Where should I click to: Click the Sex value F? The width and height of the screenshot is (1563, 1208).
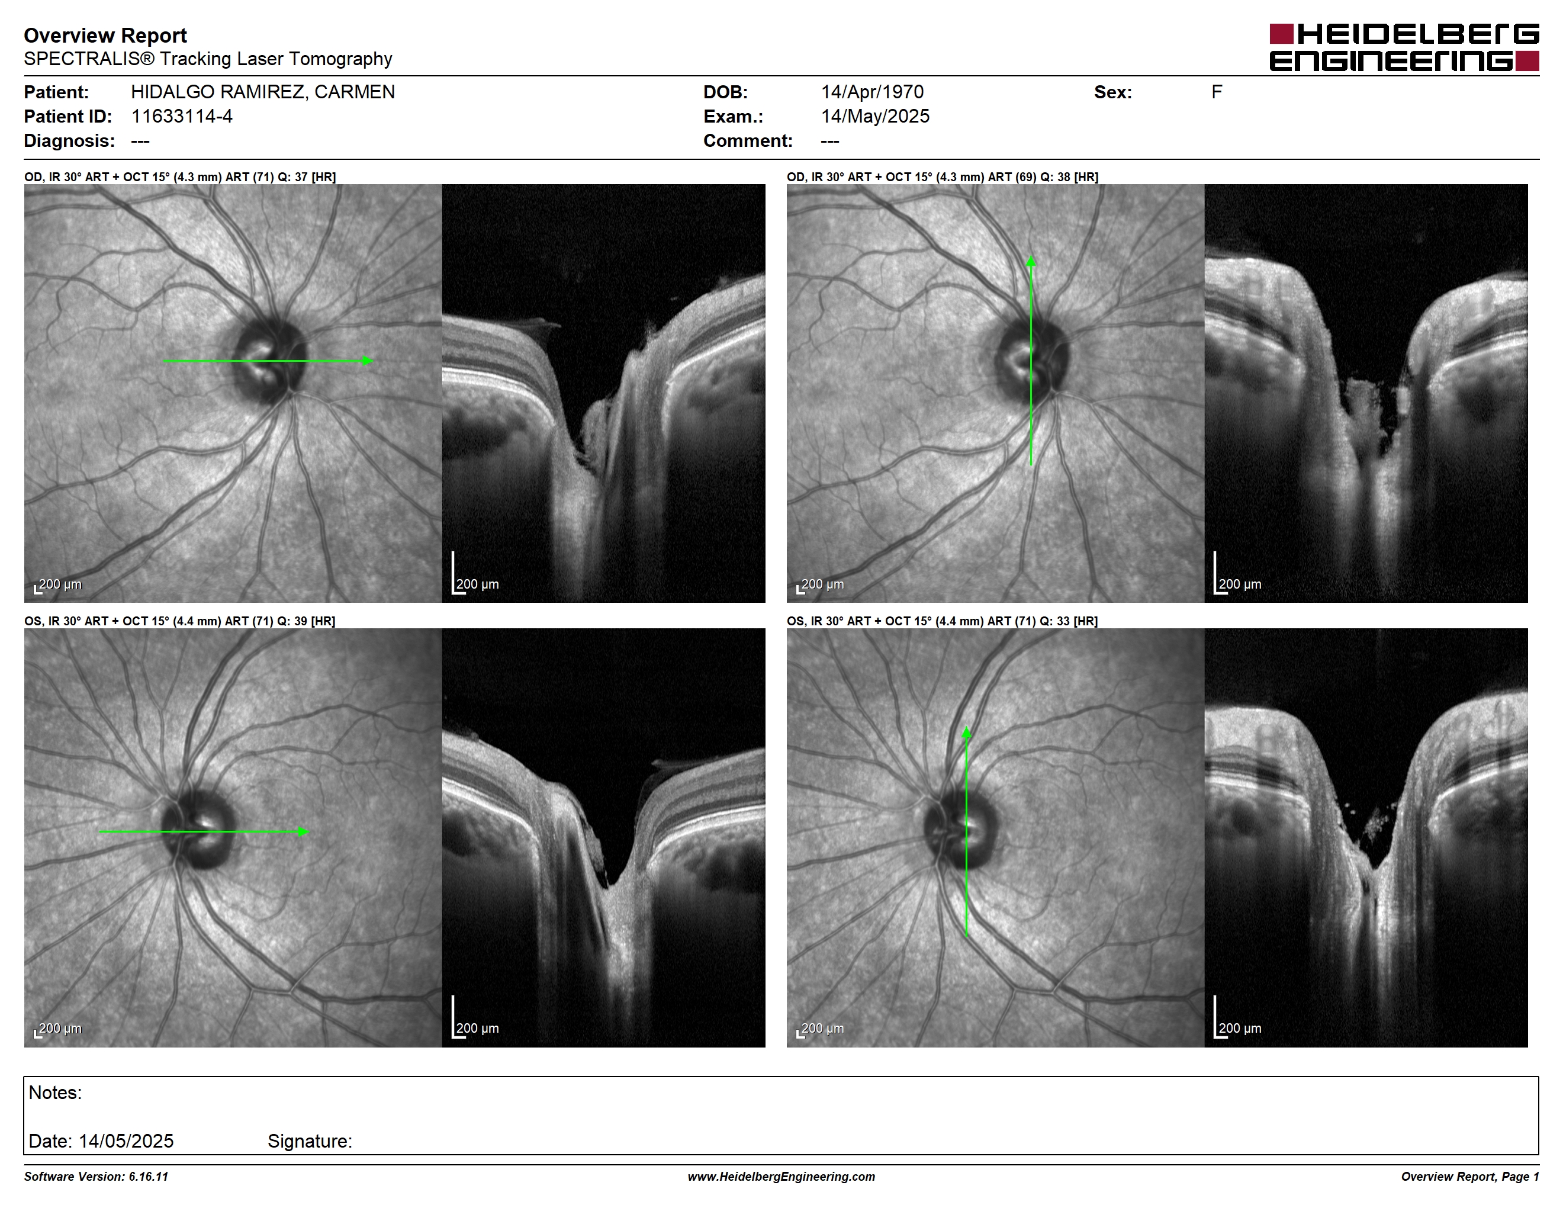tap(1217, 92)
